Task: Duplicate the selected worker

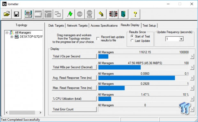Action: 58,14
